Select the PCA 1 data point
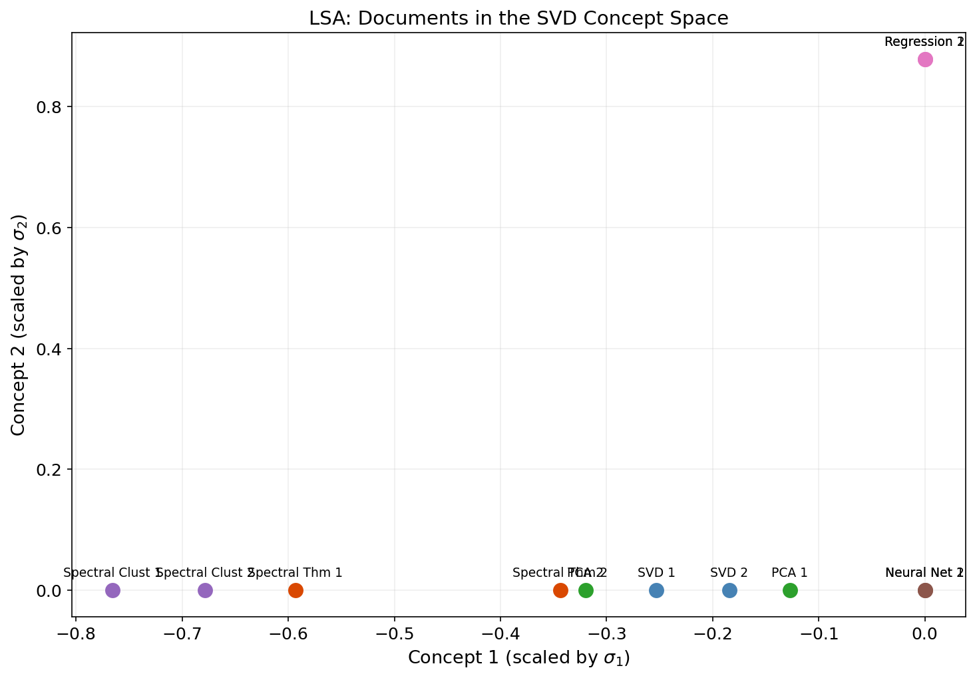Viewport: 975px width, 678px height. click(789, 590)
